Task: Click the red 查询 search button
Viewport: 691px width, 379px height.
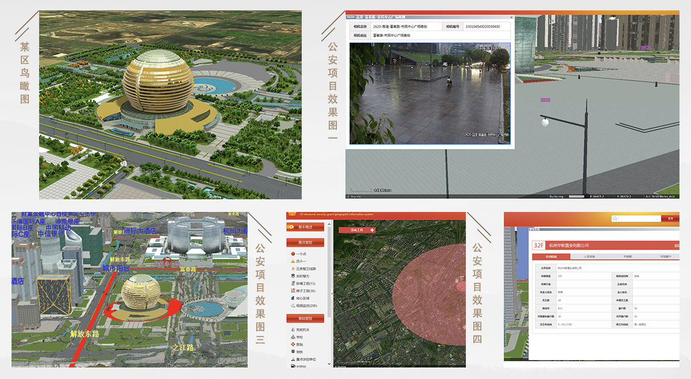Action: tap(670, 219)
